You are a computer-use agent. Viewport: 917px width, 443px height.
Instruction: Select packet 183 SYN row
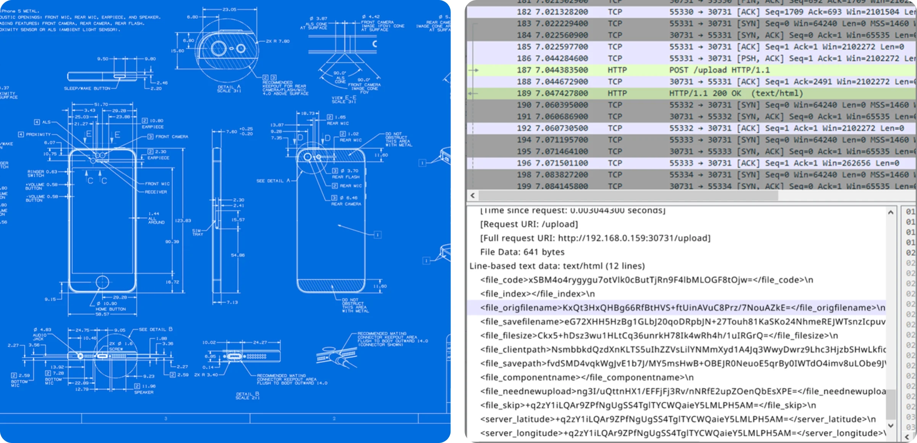(692, 24)
